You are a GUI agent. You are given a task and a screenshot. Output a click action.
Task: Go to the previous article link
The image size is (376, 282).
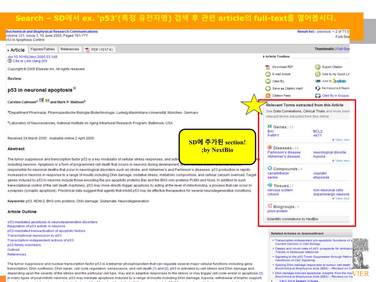coord(324,32)
